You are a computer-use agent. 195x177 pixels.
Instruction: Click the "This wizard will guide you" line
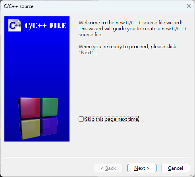[133, 29]
